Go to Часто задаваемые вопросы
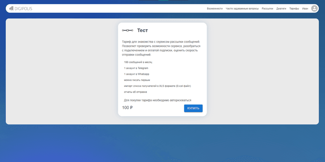Image resolution: width=325 pixels, height=162 pixels. 242,9
